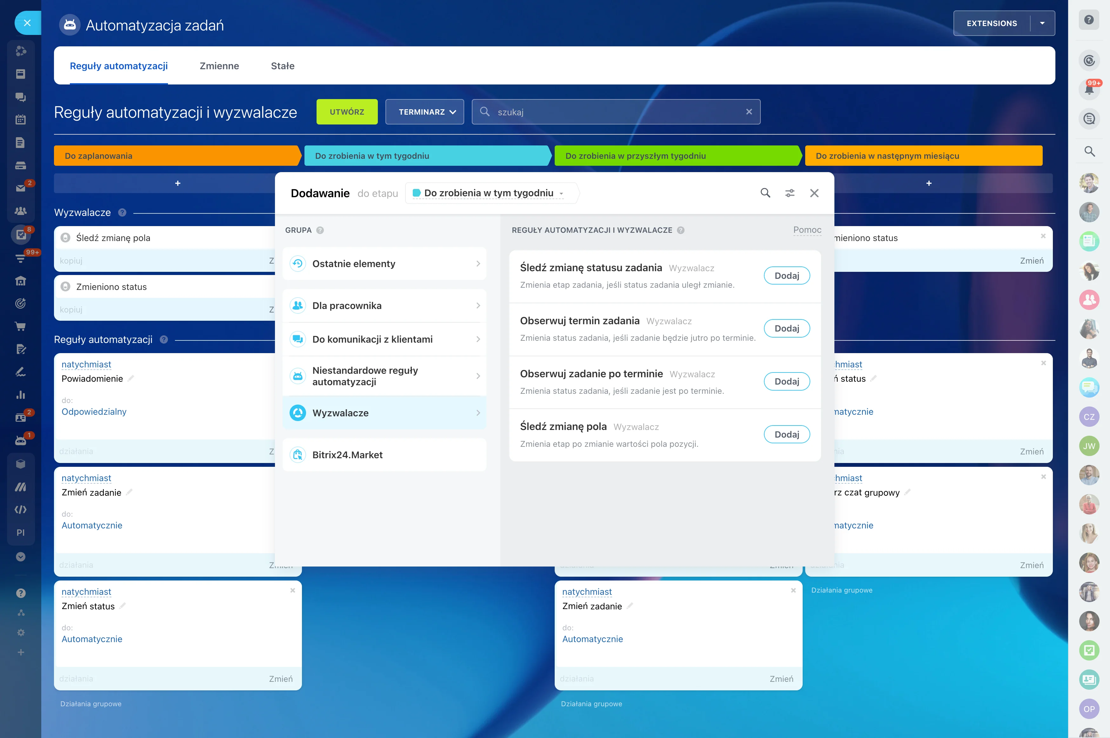Open the mail icon with badge 2

click(20, 188)
